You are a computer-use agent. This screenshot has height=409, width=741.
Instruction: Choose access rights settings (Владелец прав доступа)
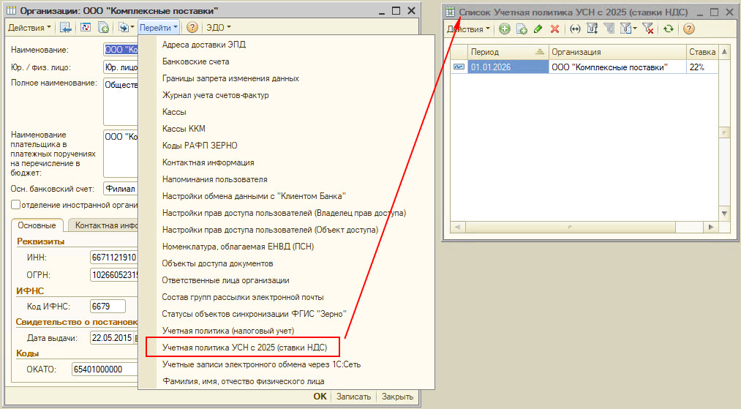(x=284, y=213)
